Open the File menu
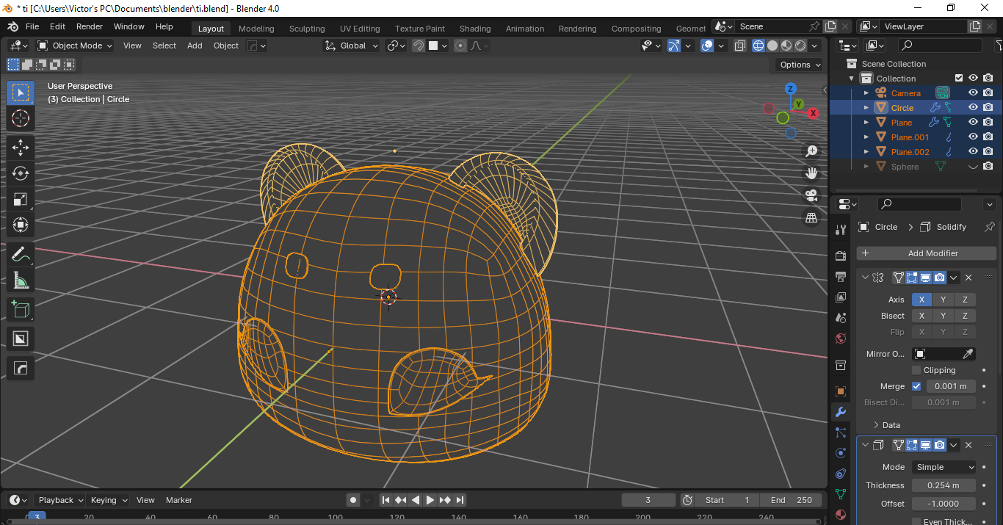 32,26
